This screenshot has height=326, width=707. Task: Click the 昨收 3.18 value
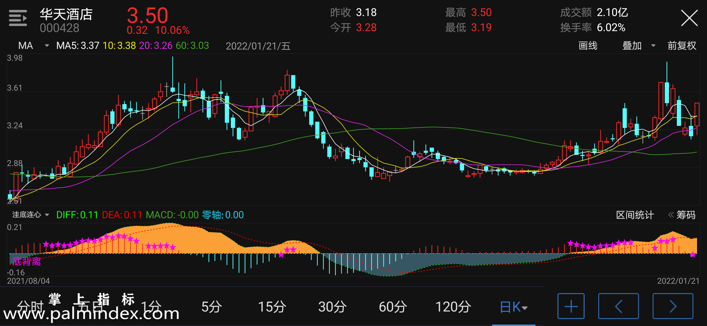tap(366, 12)
